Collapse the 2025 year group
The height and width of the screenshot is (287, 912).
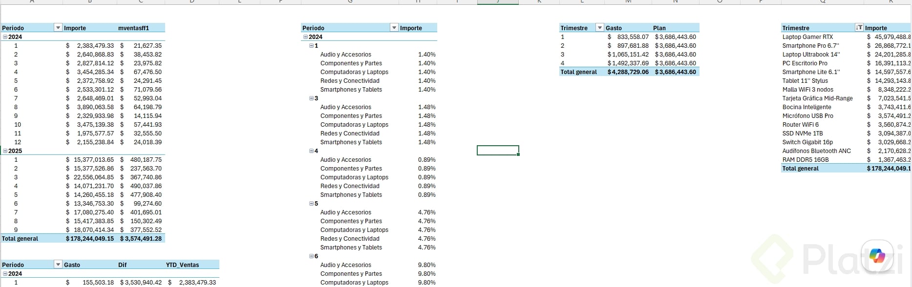coord(5,151)
